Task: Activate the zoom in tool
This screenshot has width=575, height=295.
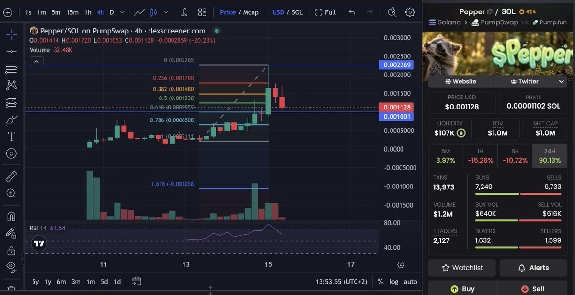Action: tap(11, 193)
